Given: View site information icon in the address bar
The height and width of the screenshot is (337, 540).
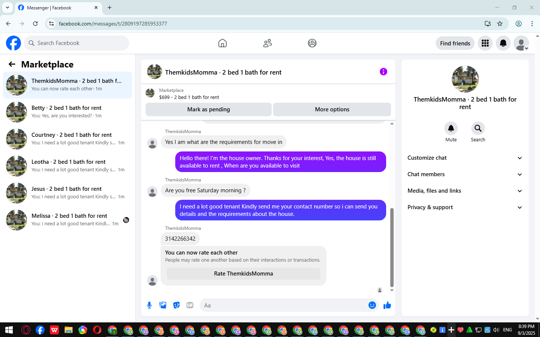Looking at the screenshot, I should (x=52, y=24).
